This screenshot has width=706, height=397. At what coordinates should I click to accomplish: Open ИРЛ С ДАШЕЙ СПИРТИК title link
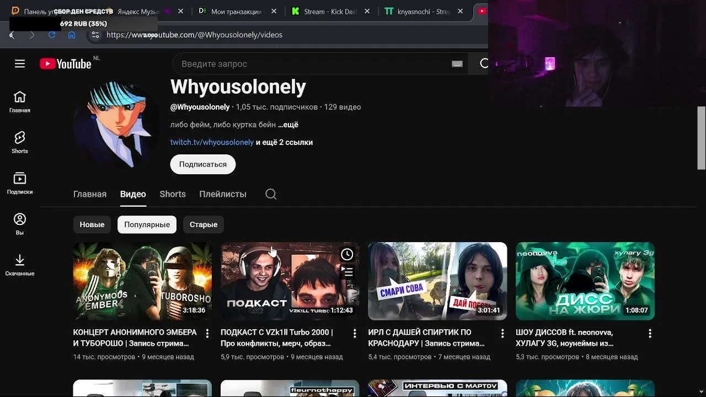[426, 338]
